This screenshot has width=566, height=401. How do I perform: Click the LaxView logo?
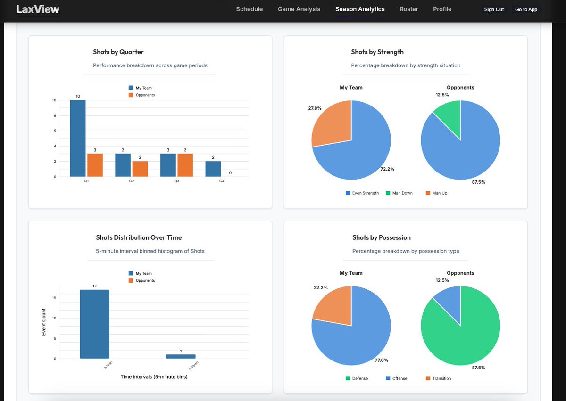tap(38, 8)
